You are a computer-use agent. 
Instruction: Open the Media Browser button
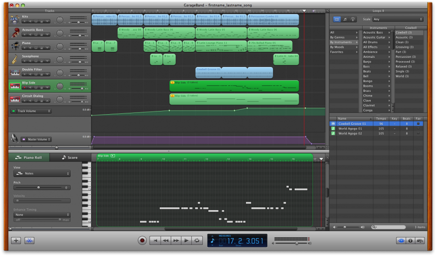pos(419,241)
